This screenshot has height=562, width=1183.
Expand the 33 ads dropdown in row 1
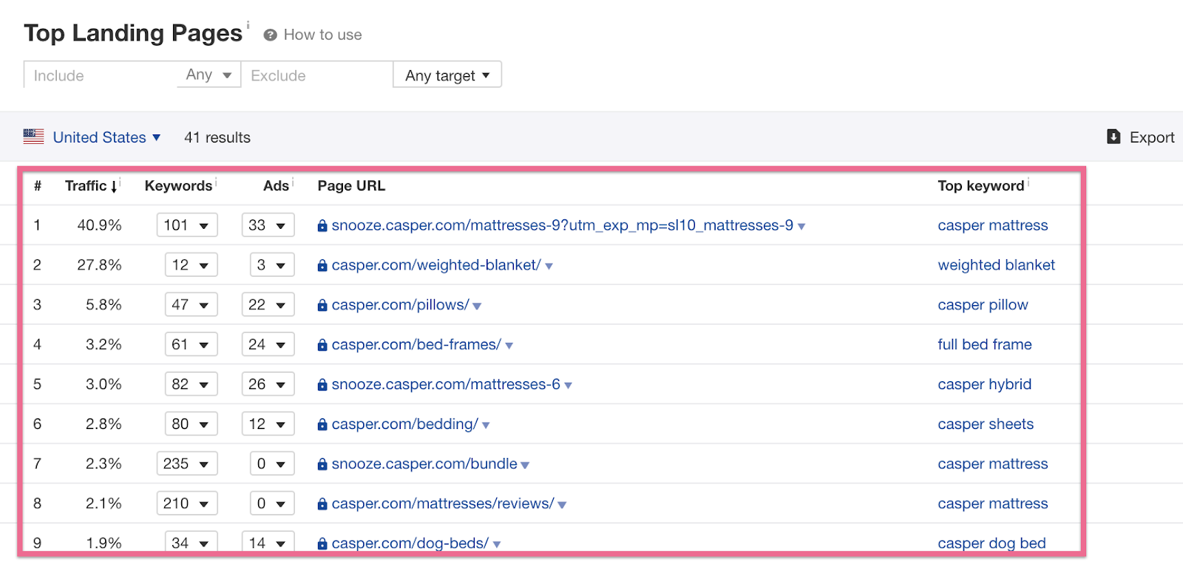point(268,225)
